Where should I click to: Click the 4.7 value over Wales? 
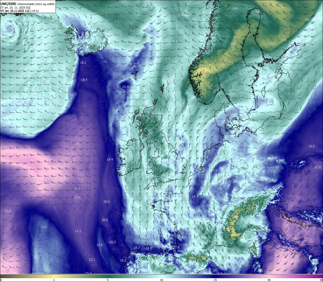(156, 168)
